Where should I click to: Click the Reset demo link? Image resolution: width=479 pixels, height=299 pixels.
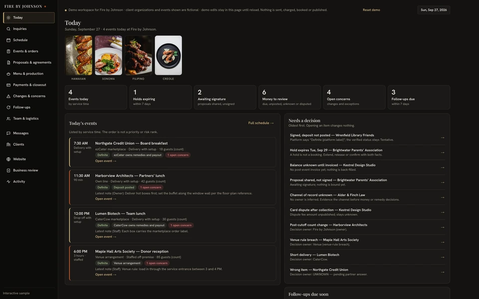[x=371, y=10]
